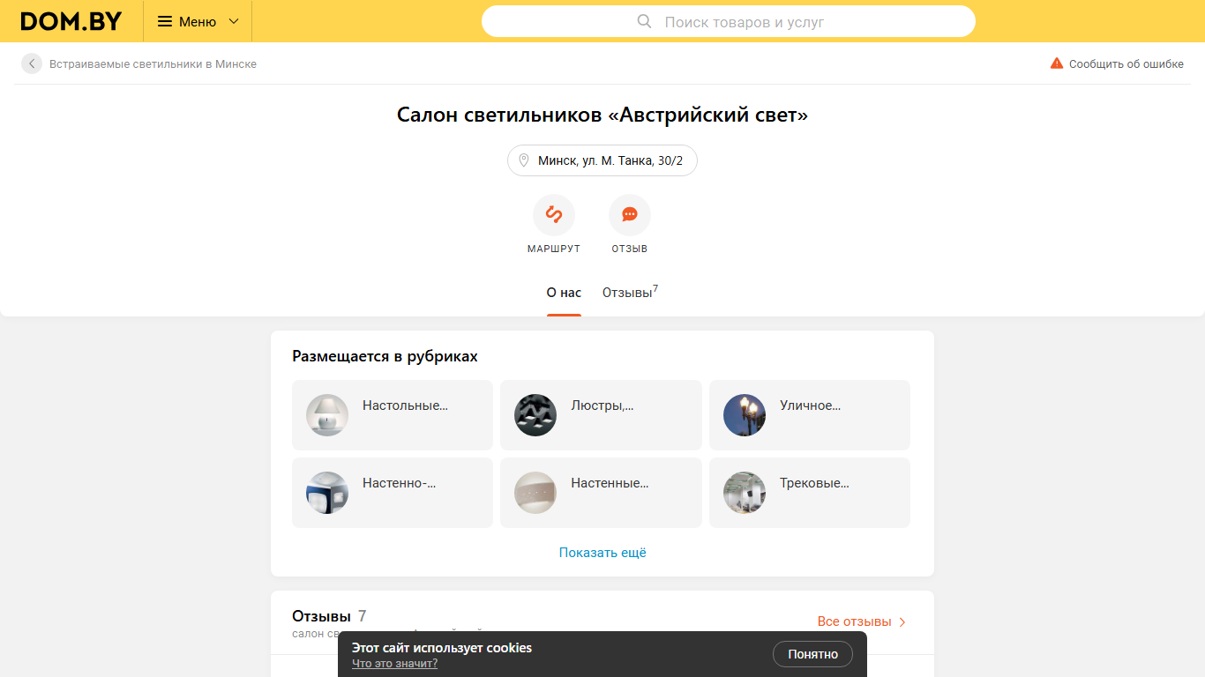The height and width of the screenshot is (677, 1205).
Task: Switch to the О нас tab
Action: pyautogui.click(x=564, y=293)
